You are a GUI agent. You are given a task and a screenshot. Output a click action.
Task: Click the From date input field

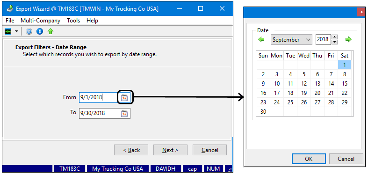click(x=98, y=97)
